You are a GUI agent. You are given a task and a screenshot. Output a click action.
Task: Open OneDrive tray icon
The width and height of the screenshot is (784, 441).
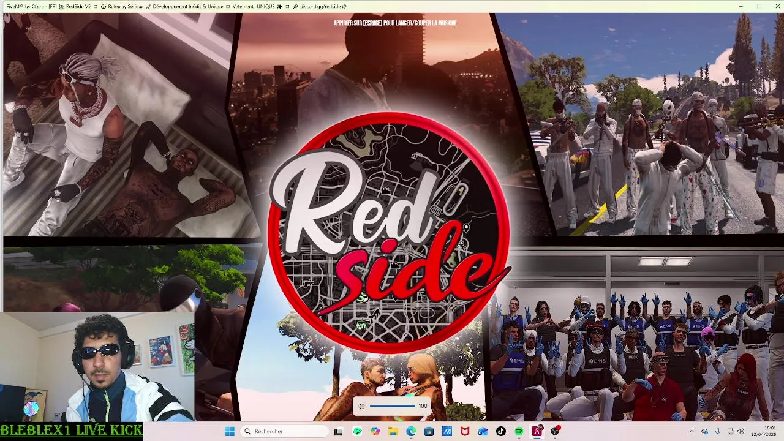pos(704,431)
